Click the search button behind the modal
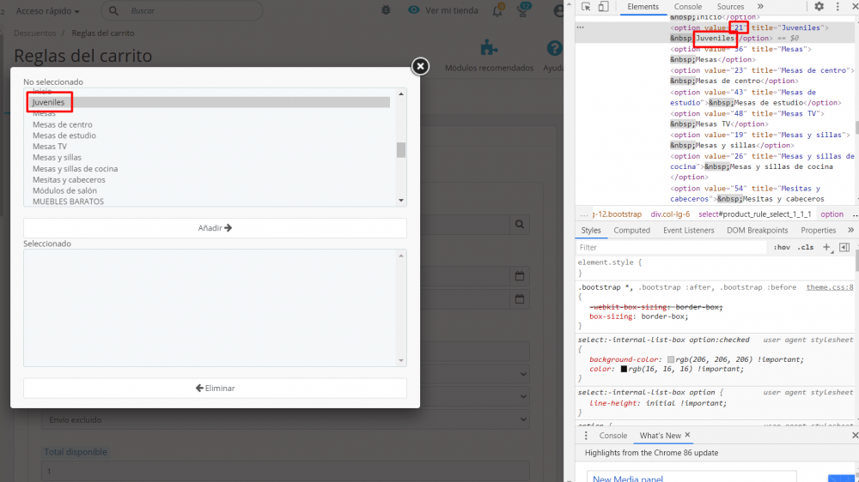Image resolution: width=859 pixels, height=482 pixels. [x=520, y=225]
